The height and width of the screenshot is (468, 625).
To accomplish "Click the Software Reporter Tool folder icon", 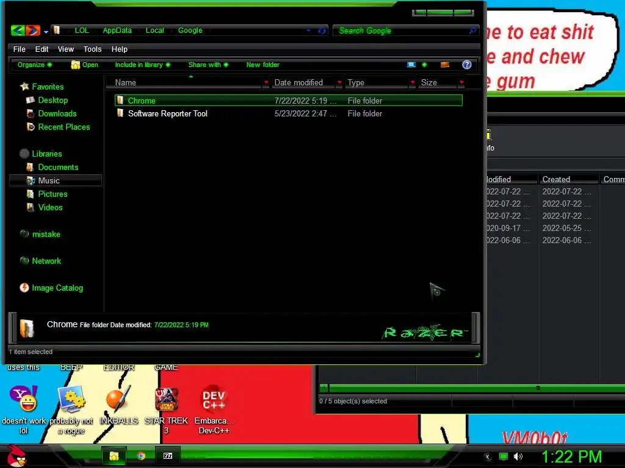I will 120,113.
